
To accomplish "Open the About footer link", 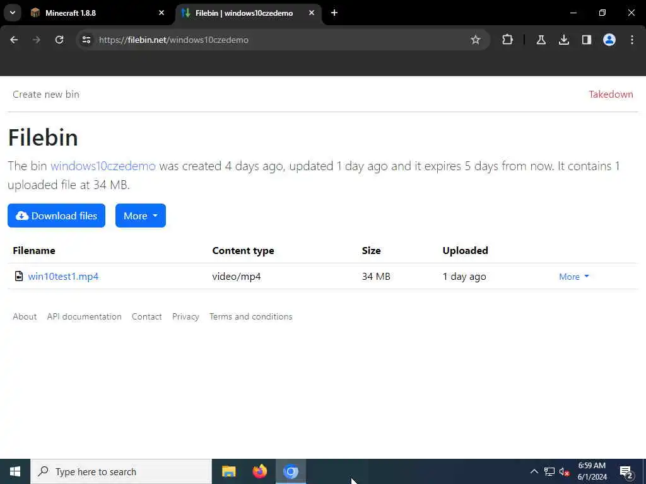I will pyautogui.click(x=25, y=316).
